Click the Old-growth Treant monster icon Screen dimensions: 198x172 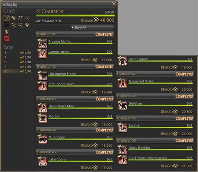click(x=43, y=76)
